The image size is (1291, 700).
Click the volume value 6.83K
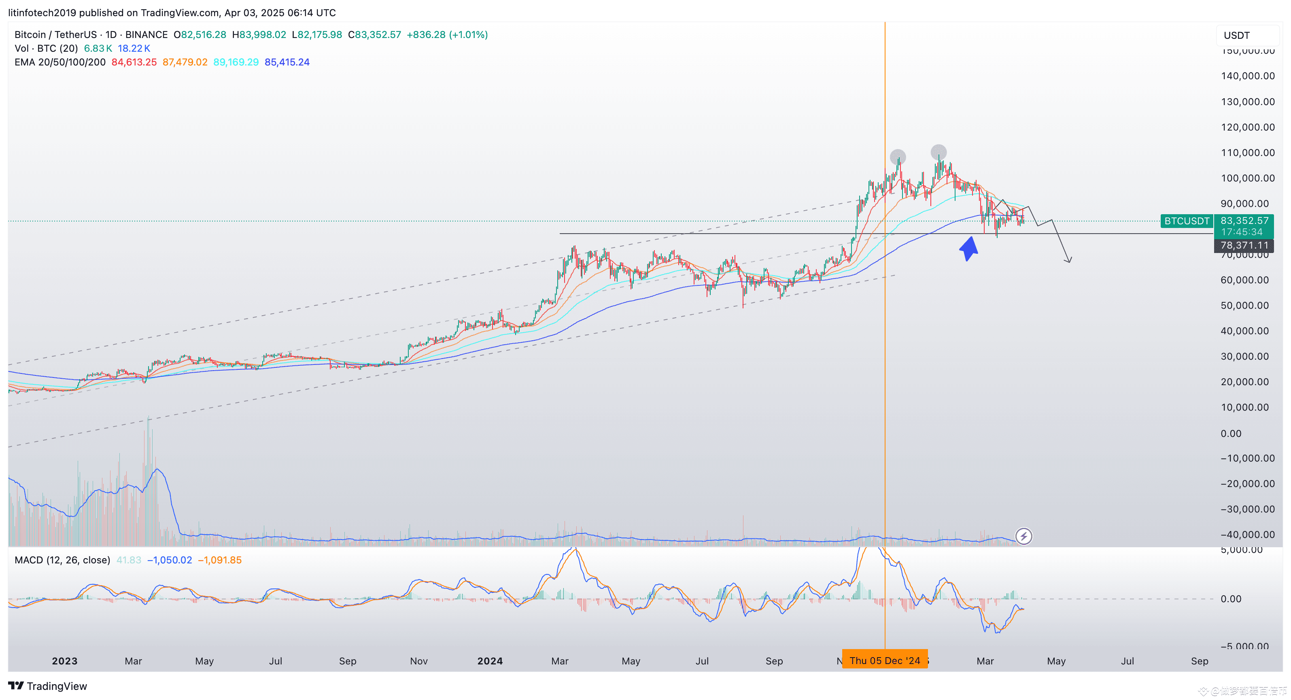pyautogui.click(x=98, y=48)
